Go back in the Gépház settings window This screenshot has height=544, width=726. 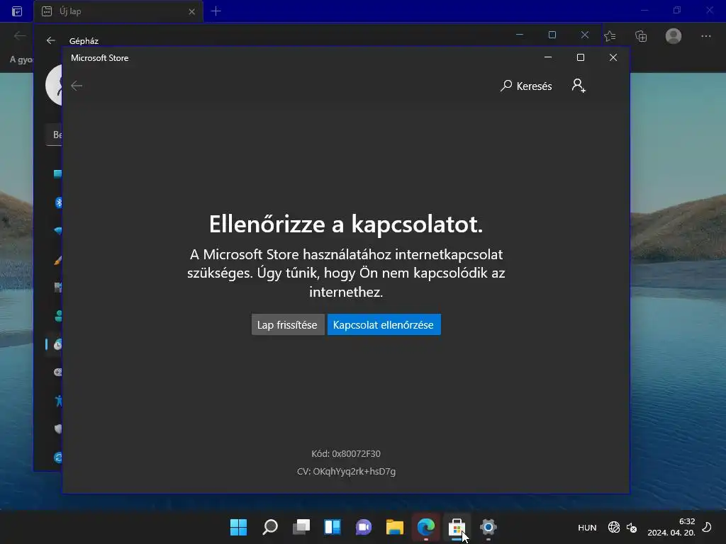pos(51,40)
